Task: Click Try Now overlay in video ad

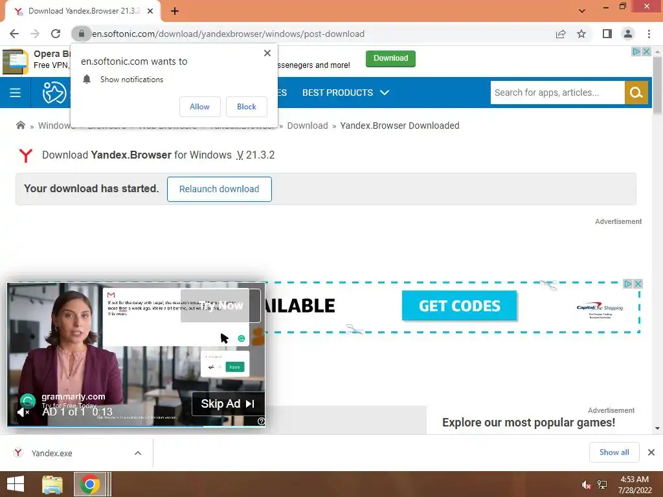Action: pyautogui.click(x=221, y=305)
